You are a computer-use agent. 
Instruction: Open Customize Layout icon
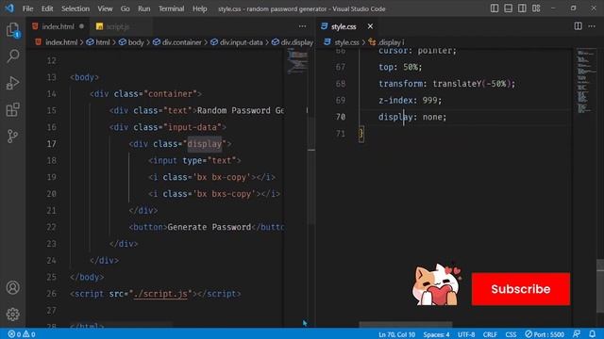[x=536, y=8]
